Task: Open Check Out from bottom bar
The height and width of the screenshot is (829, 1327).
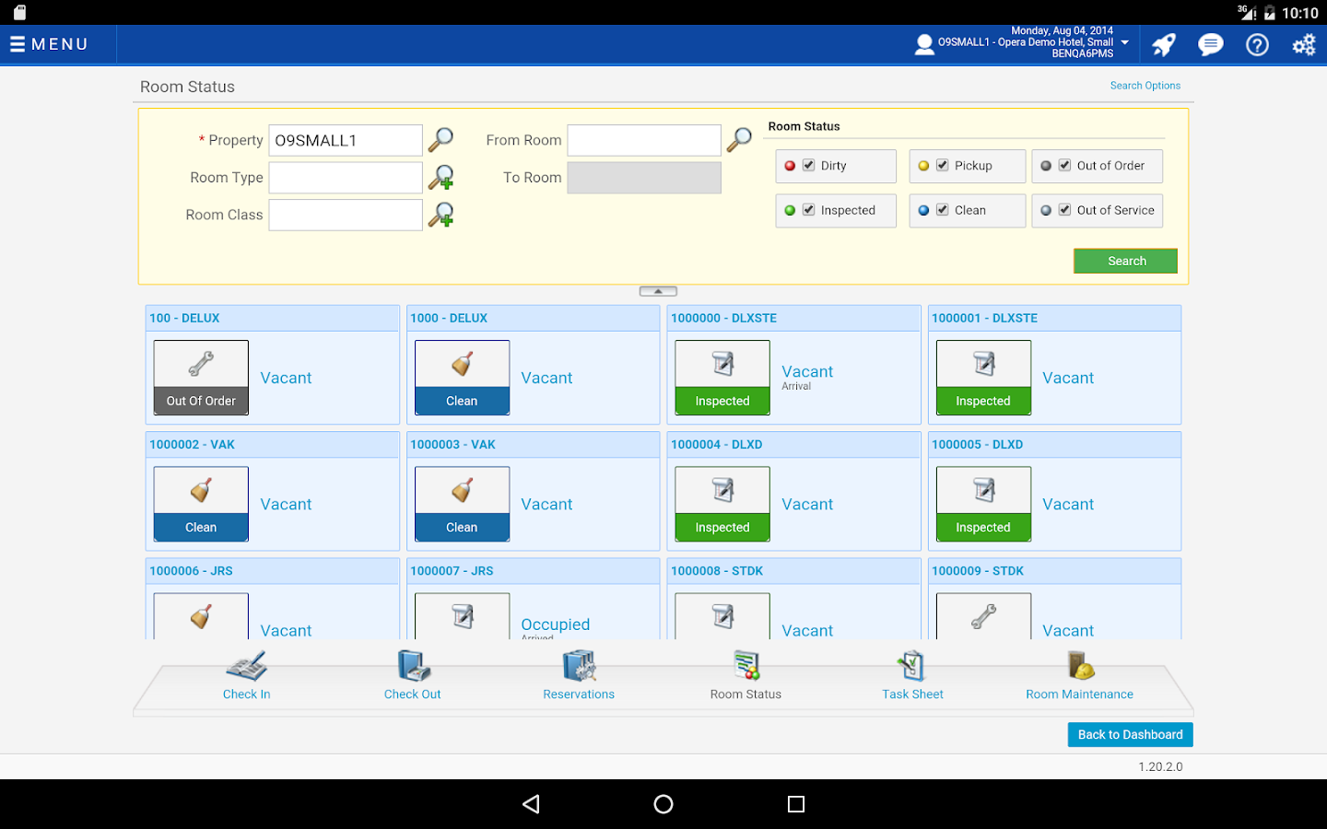Action: [412, 676]
